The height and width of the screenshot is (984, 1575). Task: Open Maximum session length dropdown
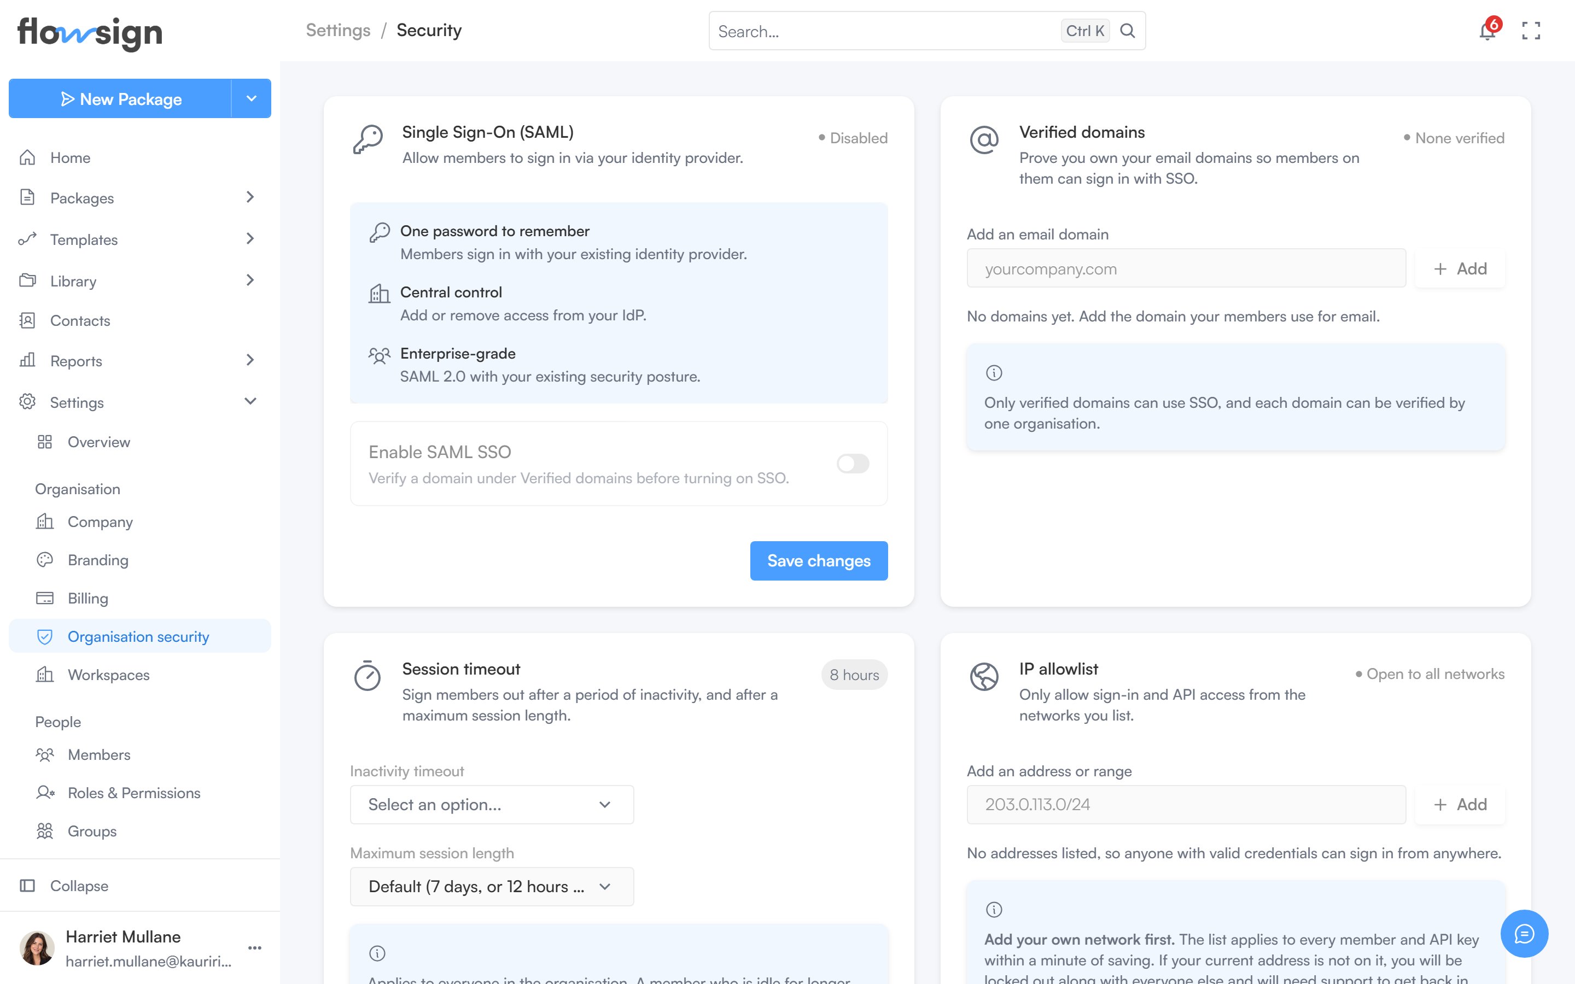pos(492,886)
